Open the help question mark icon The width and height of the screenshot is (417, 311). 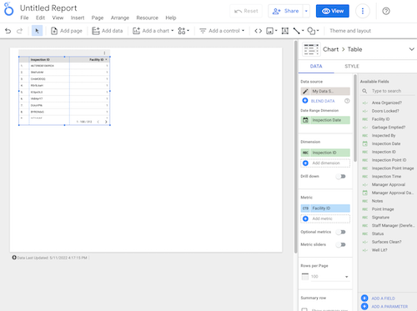coord(386,11)
